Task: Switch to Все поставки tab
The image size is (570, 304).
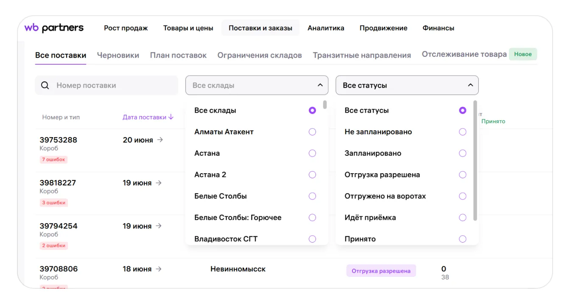Action: [x=61, y=55]
